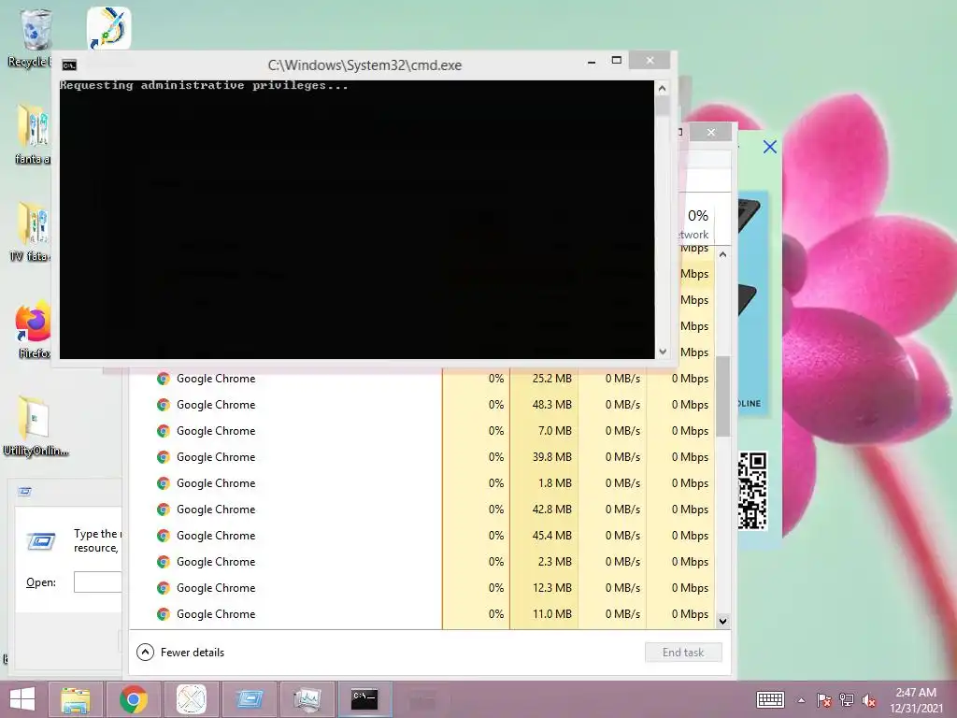Select the UtilityOnlin... desktop folder

click(35, 426)
